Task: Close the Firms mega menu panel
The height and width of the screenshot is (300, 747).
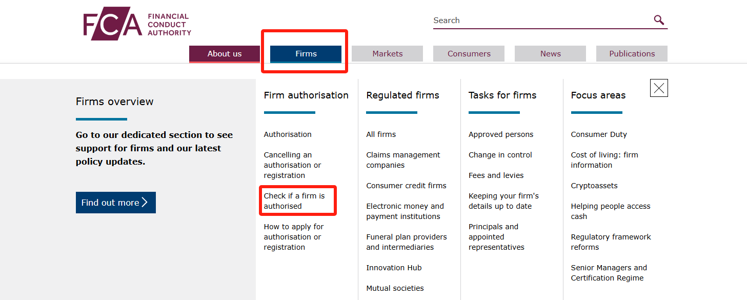Action: (x=659, y=88)
